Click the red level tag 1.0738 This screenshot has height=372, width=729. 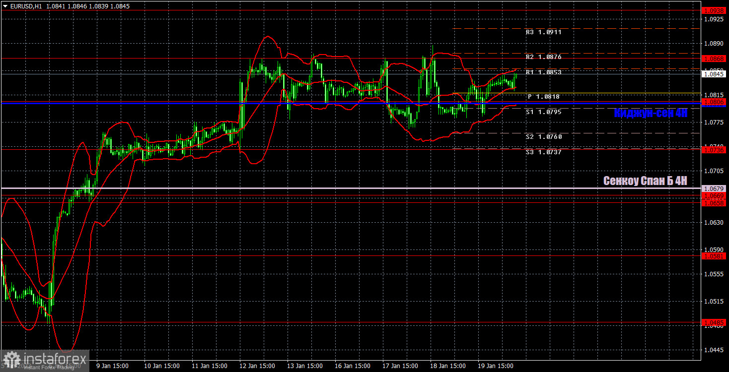[715, 149]
